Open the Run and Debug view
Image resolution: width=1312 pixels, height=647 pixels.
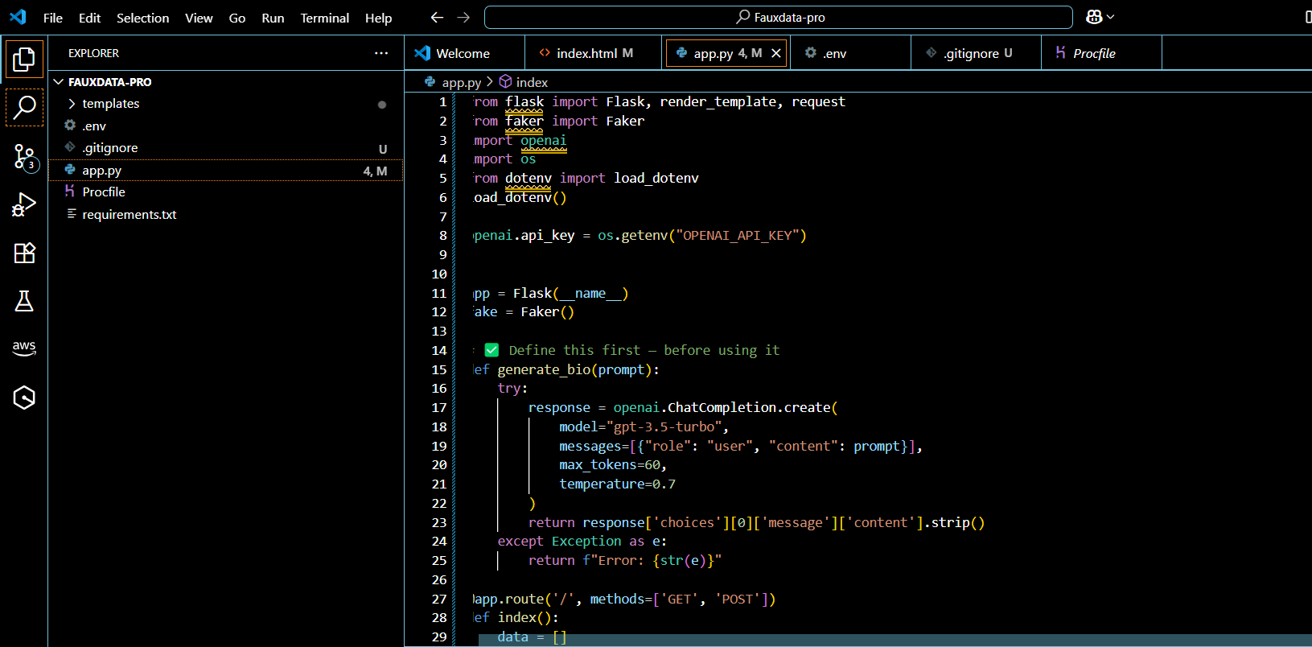(24, 204)
